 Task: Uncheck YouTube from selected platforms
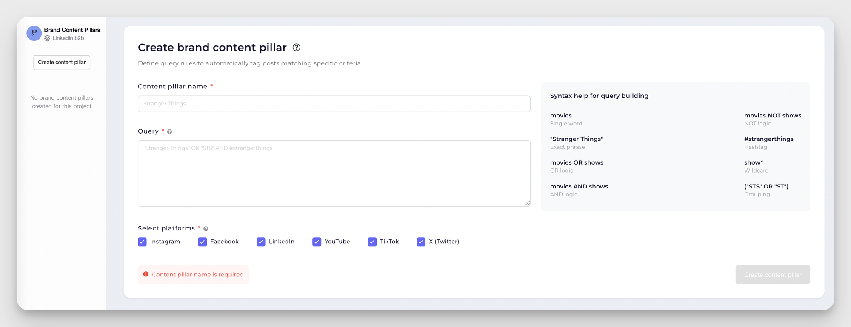[x=317, y=242]
